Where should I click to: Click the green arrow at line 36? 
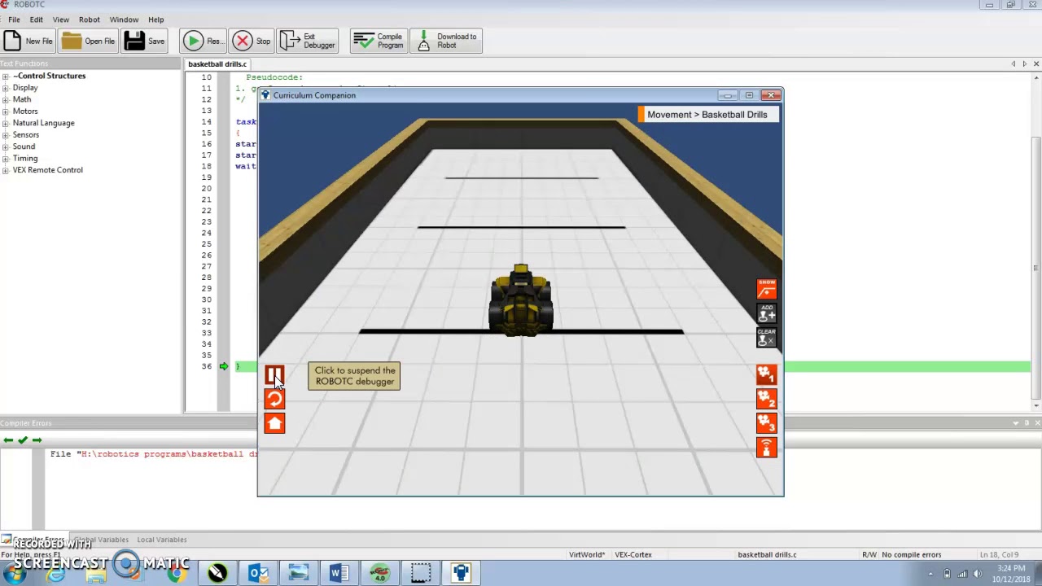224,366
